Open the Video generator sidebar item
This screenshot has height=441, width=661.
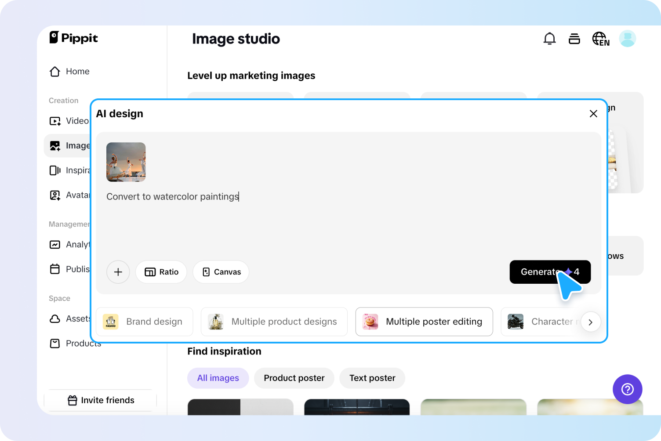(69, 121)
